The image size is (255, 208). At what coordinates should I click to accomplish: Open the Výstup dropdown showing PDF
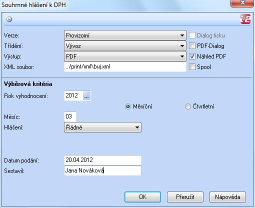[x=125, y=56]
